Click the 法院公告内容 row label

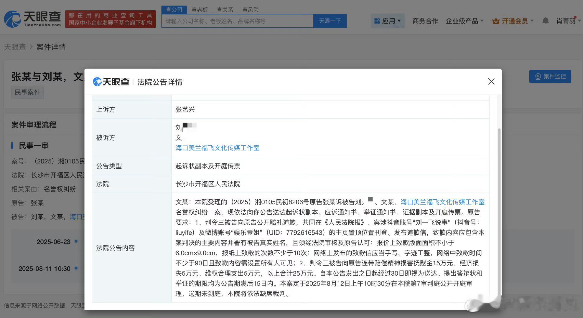[116, 248]
